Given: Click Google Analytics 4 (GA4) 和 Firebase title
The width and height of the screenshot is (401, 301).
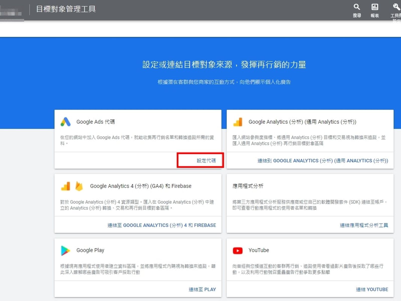Looking at the screenshot, I should (141, 186).
